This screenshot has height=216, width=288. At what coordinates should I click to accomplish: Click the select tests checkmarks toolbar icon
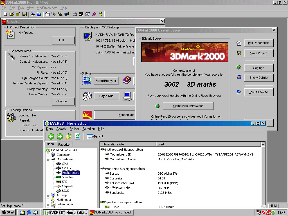[x=54, y=14]
